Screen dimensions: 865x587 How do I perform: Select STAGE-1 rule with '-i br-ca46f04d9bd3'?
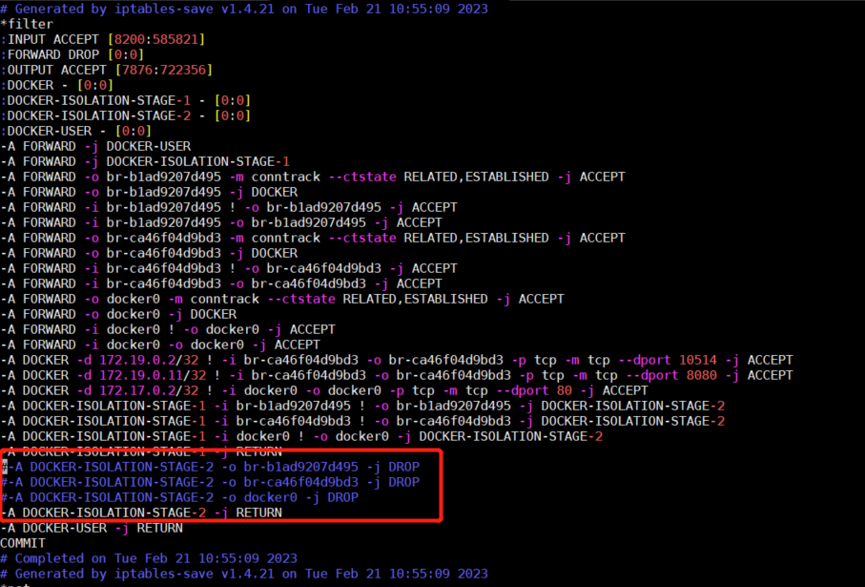(x=362, y=421)
